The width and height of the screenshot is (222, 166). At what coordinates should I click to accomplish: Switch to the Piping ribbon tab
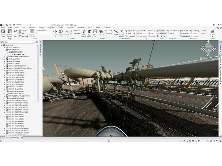point(90,28)
